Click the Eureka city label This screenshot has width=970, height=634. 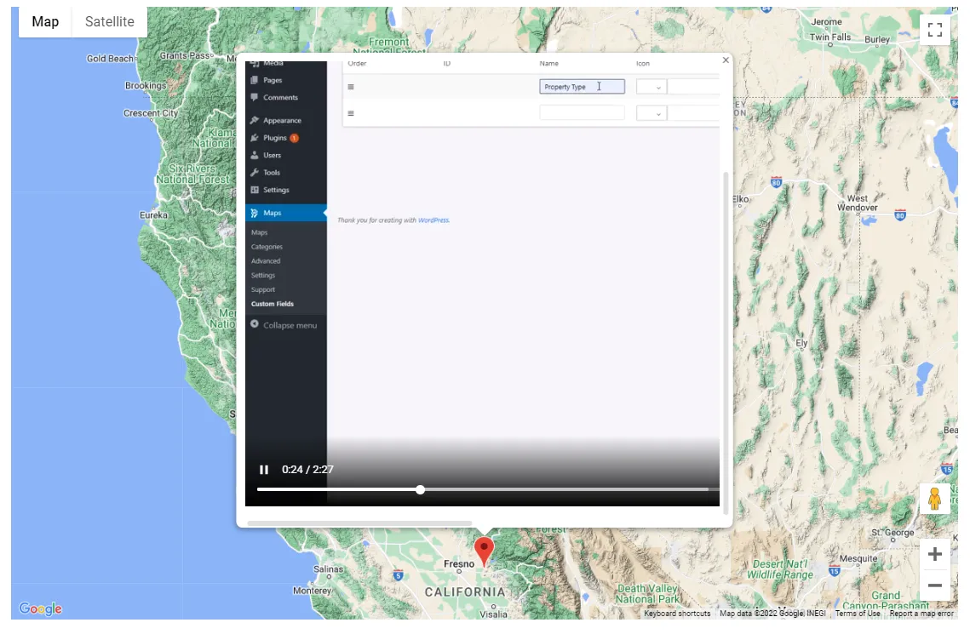point(153,215)
